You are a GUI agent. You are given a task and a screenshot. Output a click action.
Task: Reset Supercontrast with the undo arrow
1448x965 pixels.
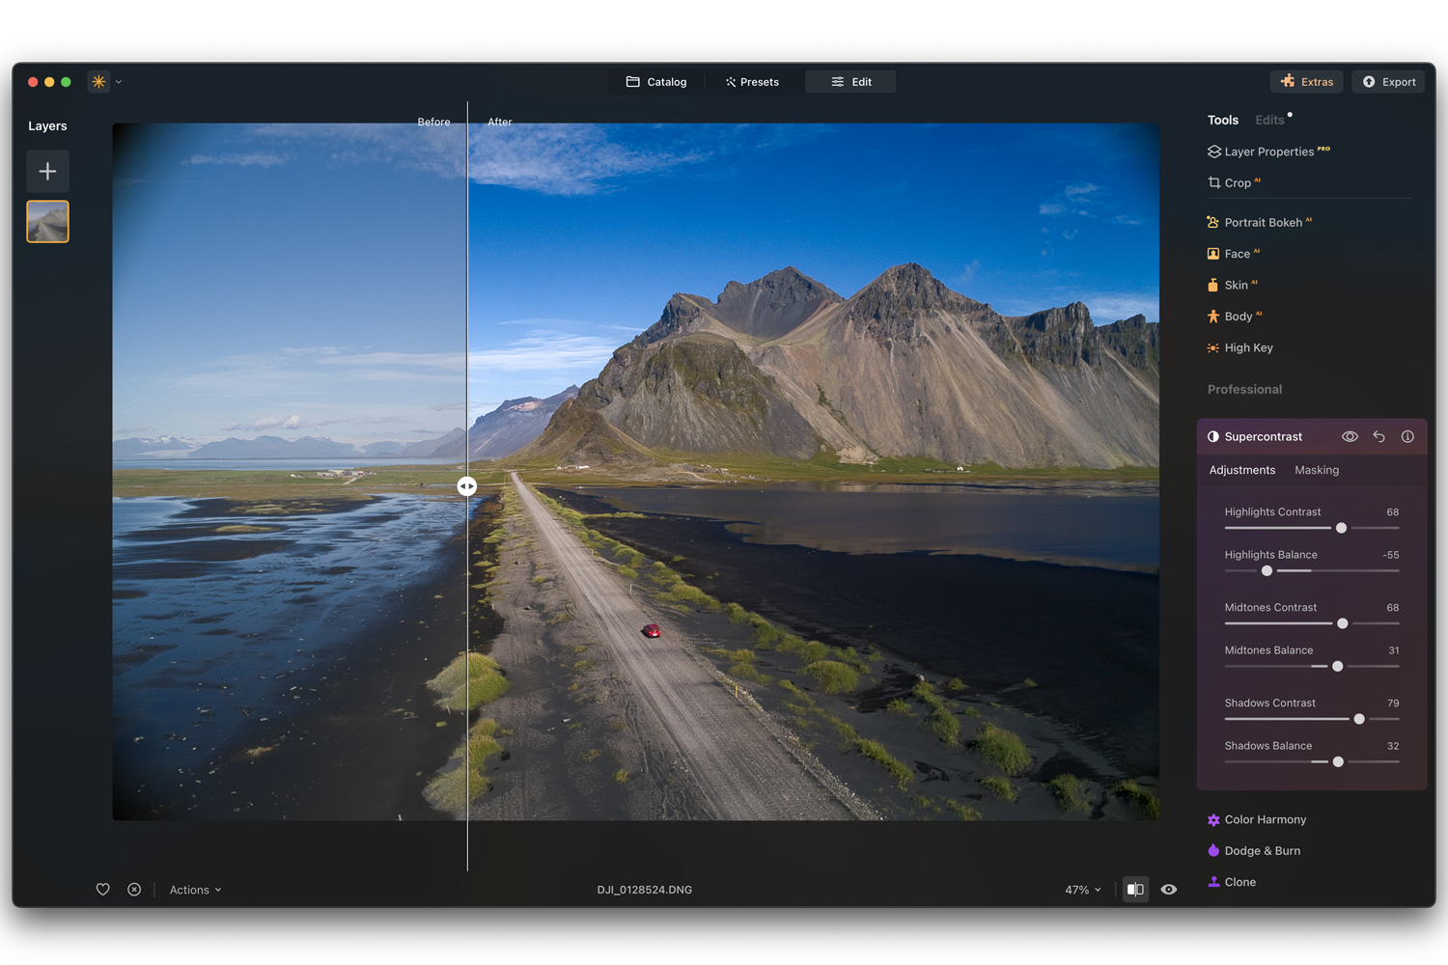pyautogui.click(x=1378, y=437)
